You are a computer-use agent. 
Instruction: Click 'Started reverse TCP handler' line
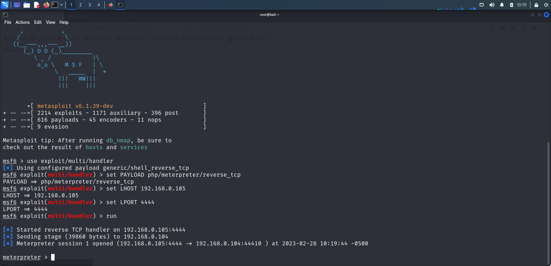click(x=94, y=230)
